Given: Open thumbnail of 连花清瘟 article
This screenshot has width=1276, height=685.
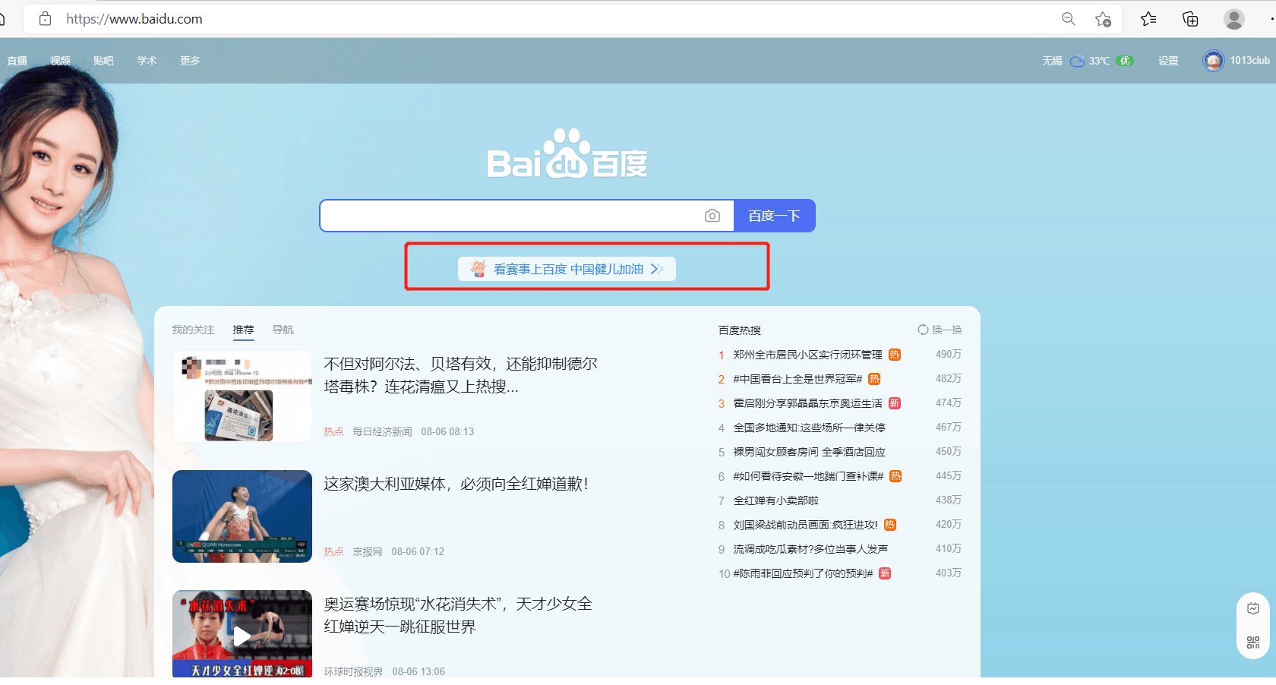Looking at the screenshot, I should tap(242, 396).
